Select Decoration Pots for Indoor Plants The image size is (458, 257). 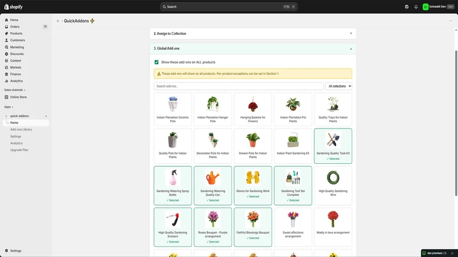click(212, 146)
